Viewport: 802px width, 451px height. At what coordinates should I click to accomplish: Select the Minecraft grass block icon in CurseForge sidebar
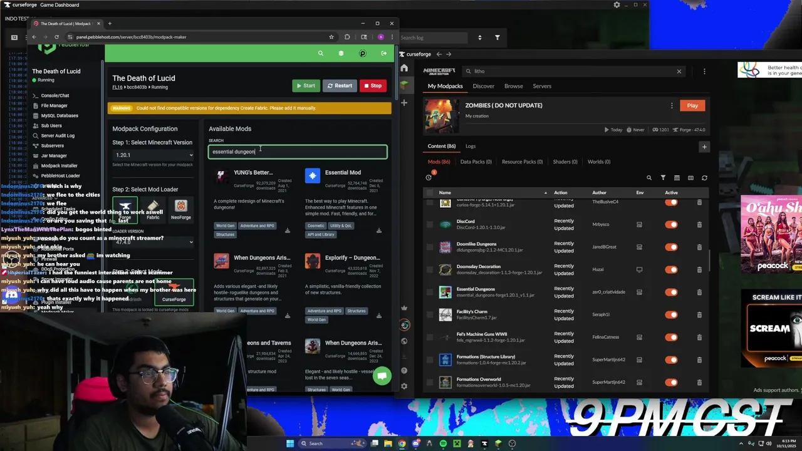(404, 84)
